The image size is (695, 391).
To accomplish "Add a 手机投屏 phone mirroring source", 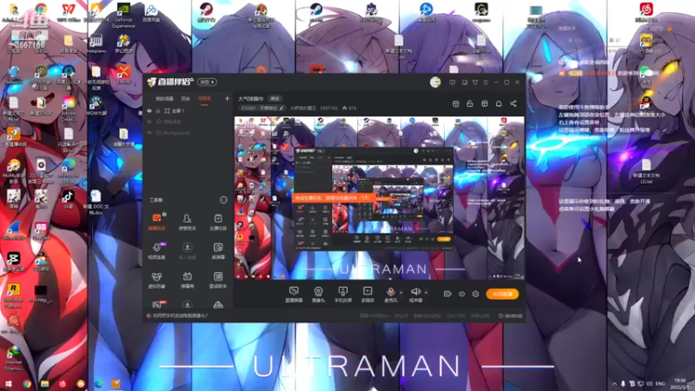I will [x=342, y=295].
